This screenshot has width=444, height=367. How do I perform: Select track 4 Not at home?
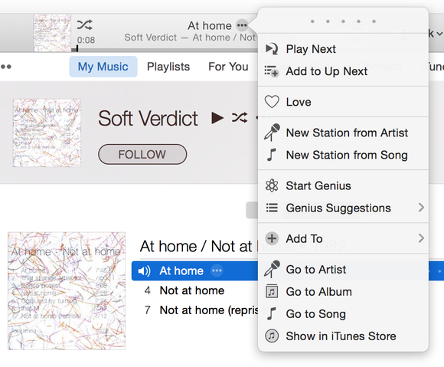coord(192,290)
